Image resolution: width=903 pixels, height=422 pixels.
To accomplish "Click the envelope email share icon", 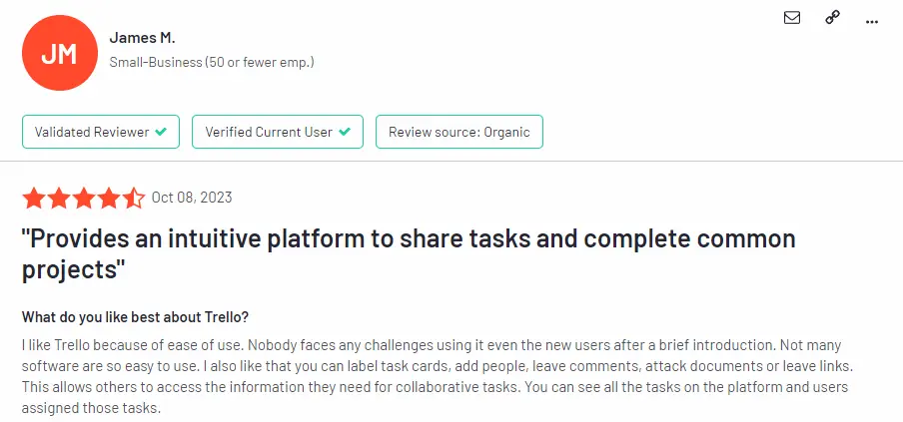I will click(x=792, y=18).
